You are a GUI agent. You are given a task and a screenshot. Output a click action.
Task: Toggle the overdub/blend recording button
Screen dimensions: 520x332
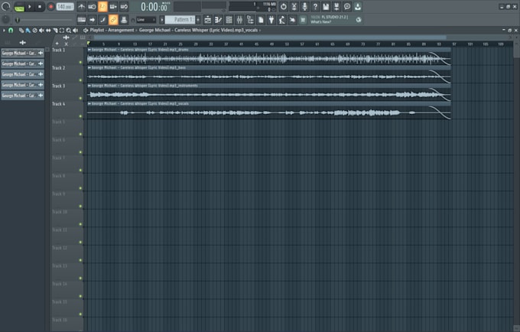[113, 7]
